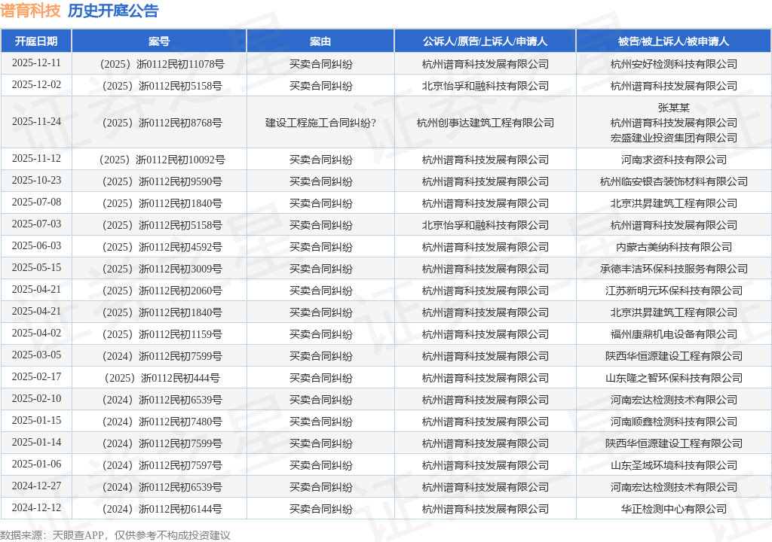Select date cell 2025-02-10
The height and width of the screenshot is (542, 772).
[36, 399]
